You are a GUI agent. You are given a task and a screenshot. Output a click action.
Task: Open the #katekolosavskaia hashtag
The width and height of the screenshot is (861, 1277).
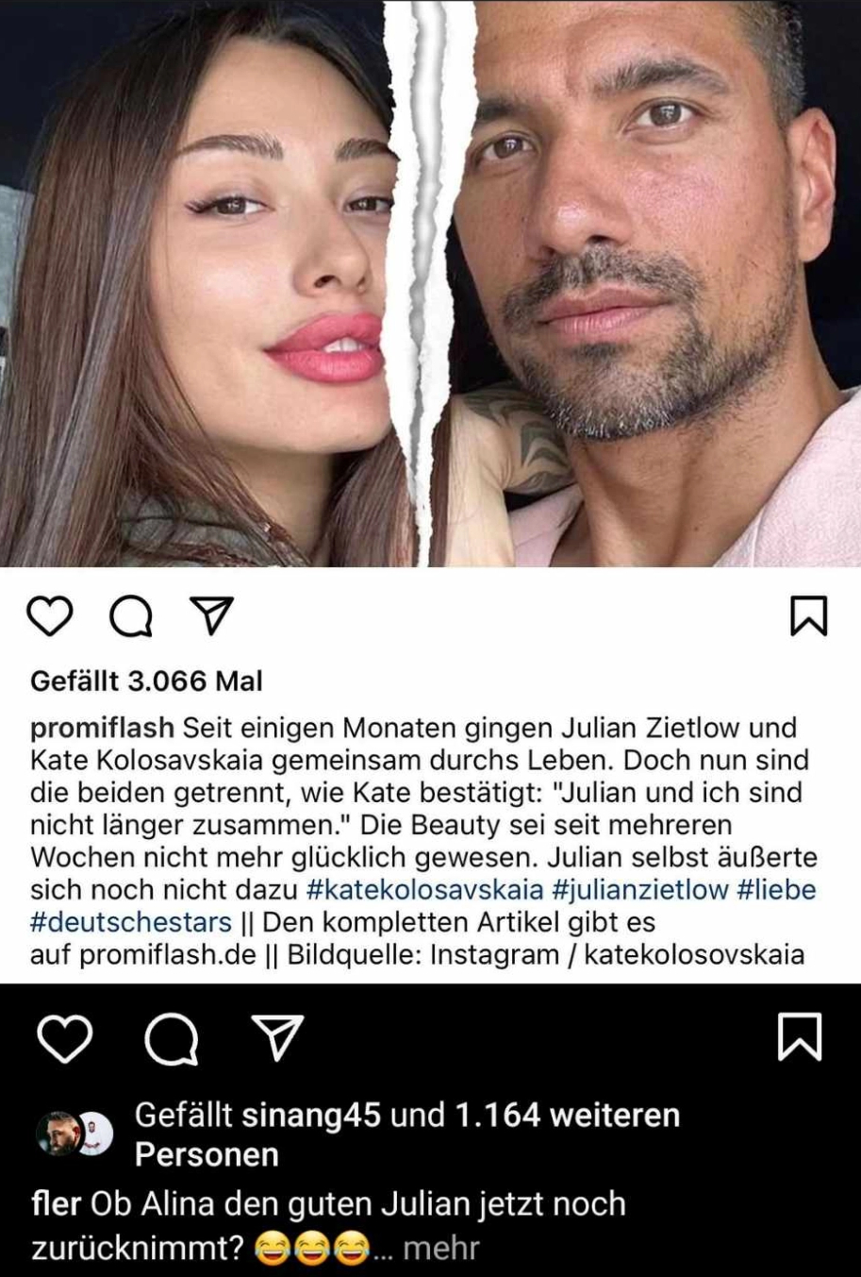point(425,889)
